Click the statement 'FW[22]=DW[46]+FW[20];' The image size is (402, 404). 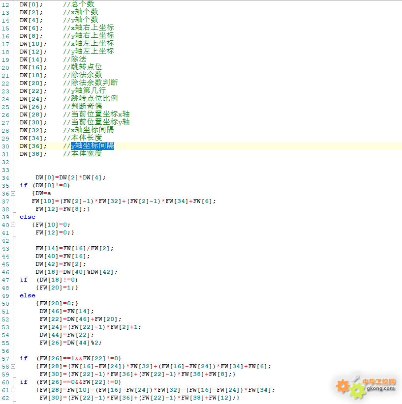pyautogui.click(x=81, y=319)
